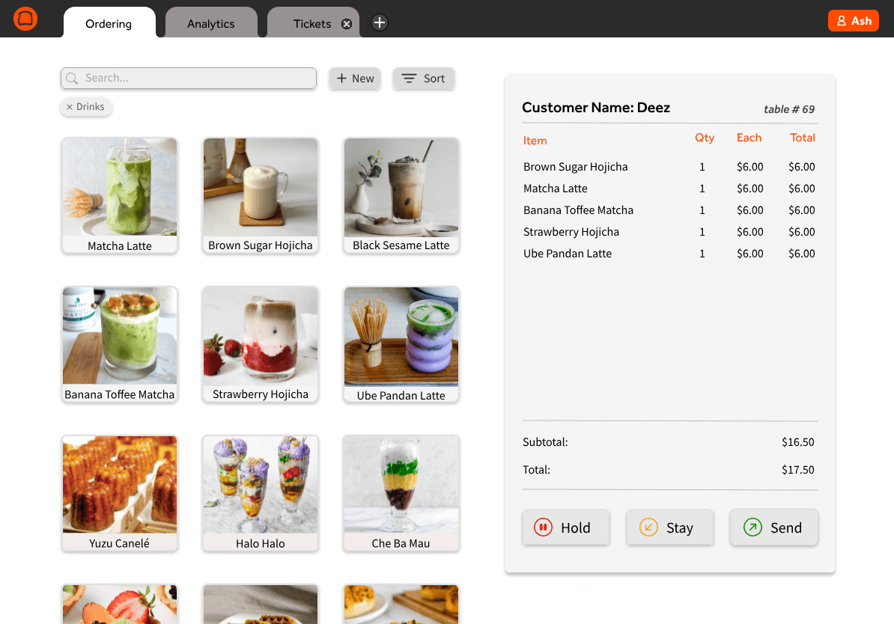This screenshot has width=894, height=624.
Task: Add Black Sesame Latte to the order
Action: (401, 195)
